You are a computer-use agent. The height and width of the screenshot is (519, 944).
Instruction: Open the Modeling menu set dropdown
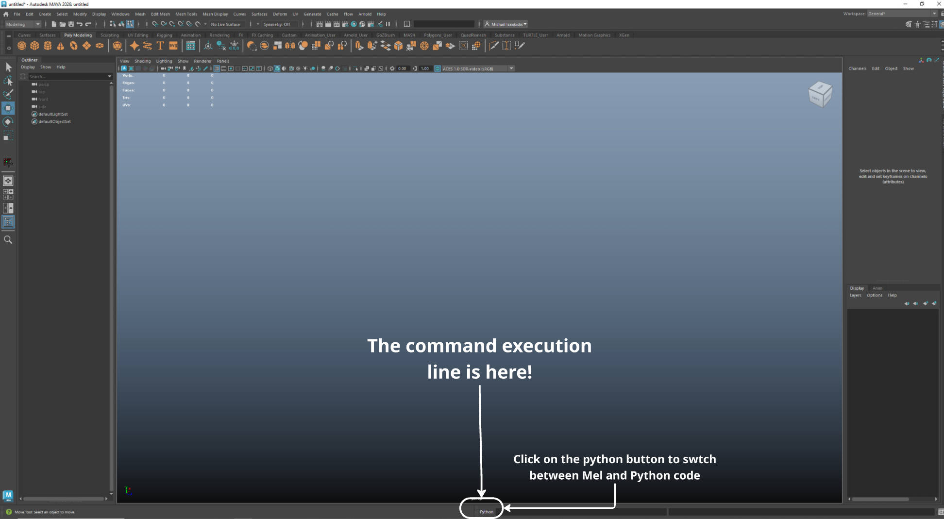[x=23, y=24]
